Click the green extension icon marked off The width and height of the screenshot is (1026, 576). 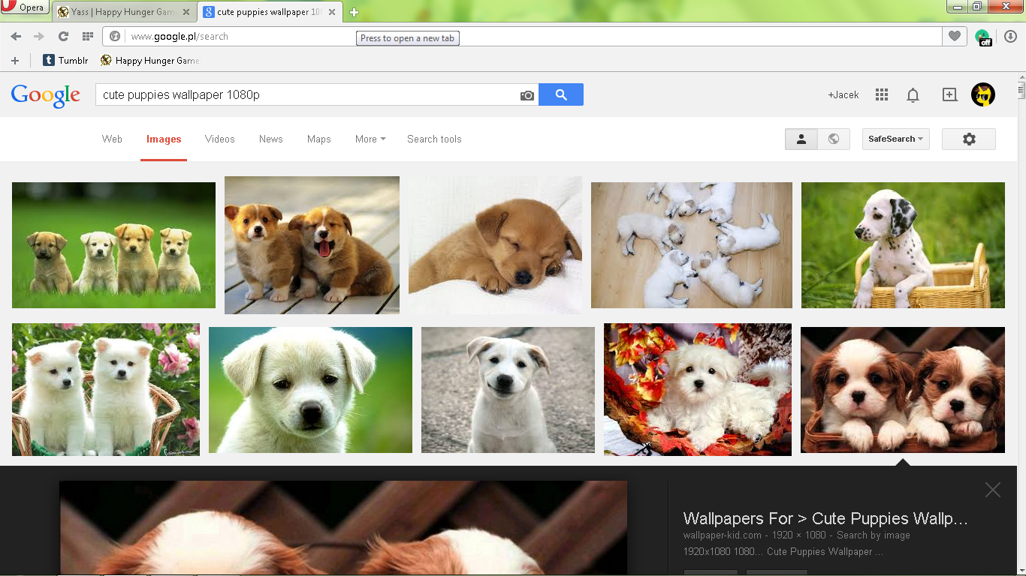pos(982,37)
